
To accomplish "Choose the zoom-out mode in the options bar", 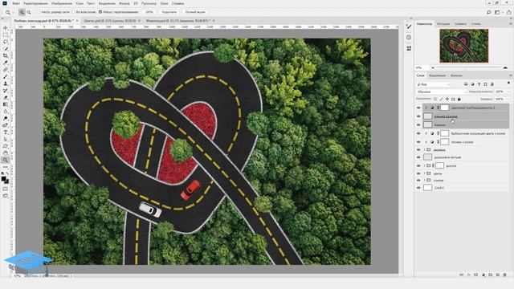I will pyautogui.click(x=29, y=12).
